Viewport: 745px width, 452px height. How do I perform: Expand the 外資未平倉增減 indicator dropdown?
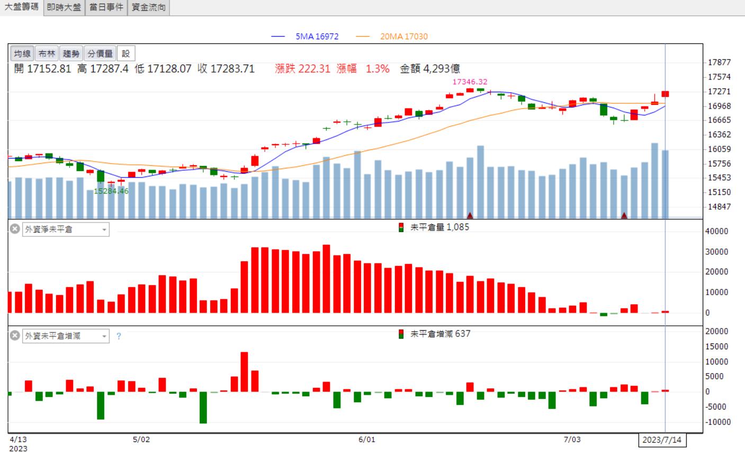point(66,336)
